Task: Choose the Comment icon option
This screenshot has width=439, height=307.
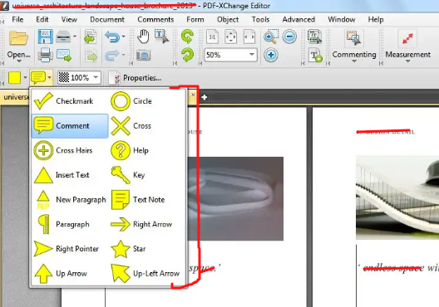Action: coord(70,126)
